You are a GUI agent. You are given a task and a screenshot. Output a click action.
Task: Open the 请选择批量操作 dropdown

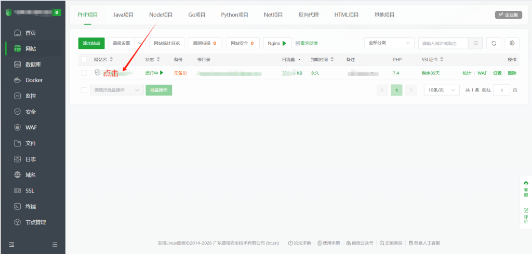pyautogui.click(x=117, y=90)
